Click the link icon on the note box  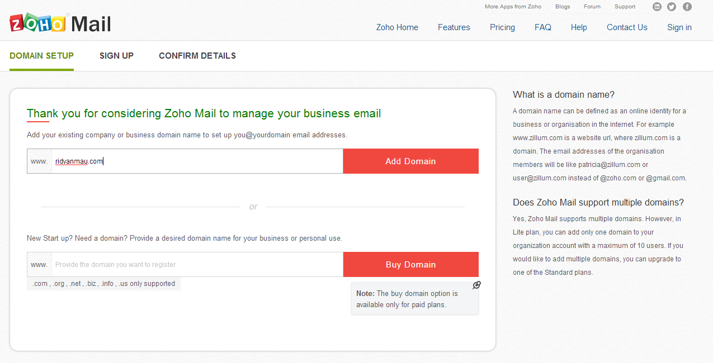476,285
